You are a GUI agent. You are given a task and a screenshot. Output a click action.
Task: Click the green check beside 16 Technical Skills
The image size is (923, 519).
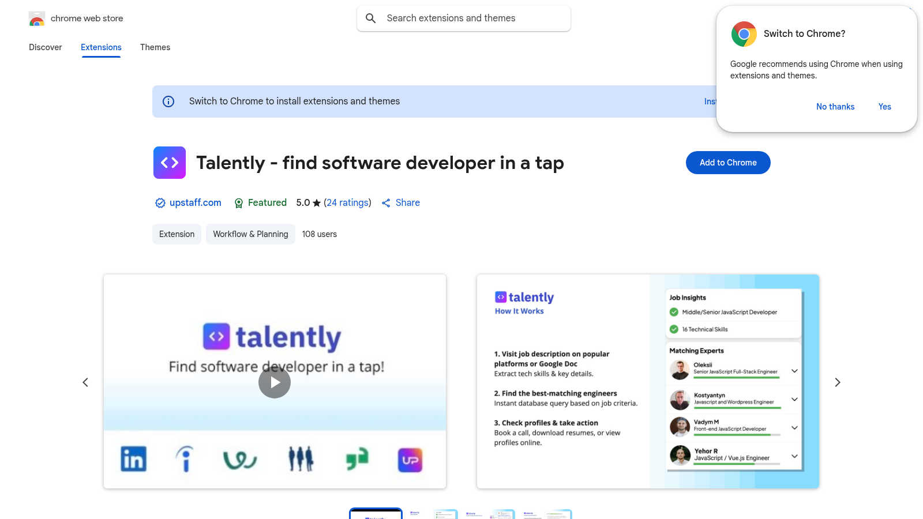pos(674,329)
